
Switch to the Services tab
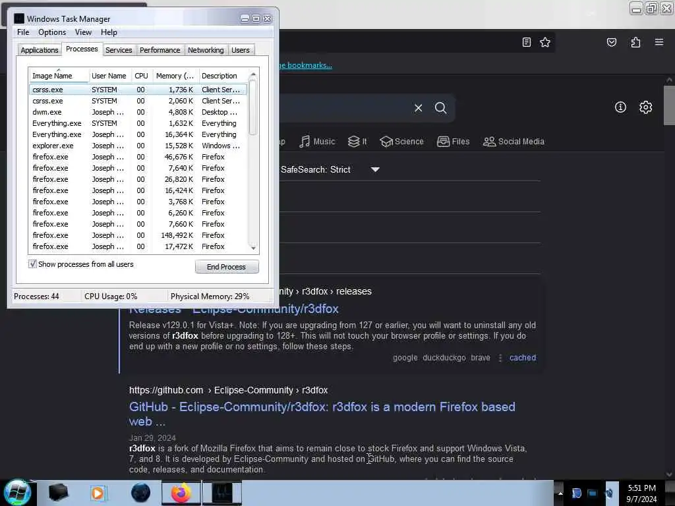(x=119, y=50)
